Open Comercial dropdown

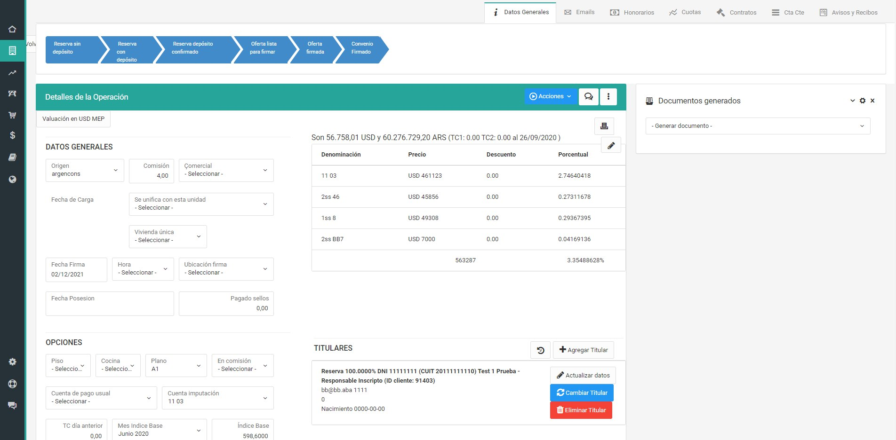coord(226,170)
